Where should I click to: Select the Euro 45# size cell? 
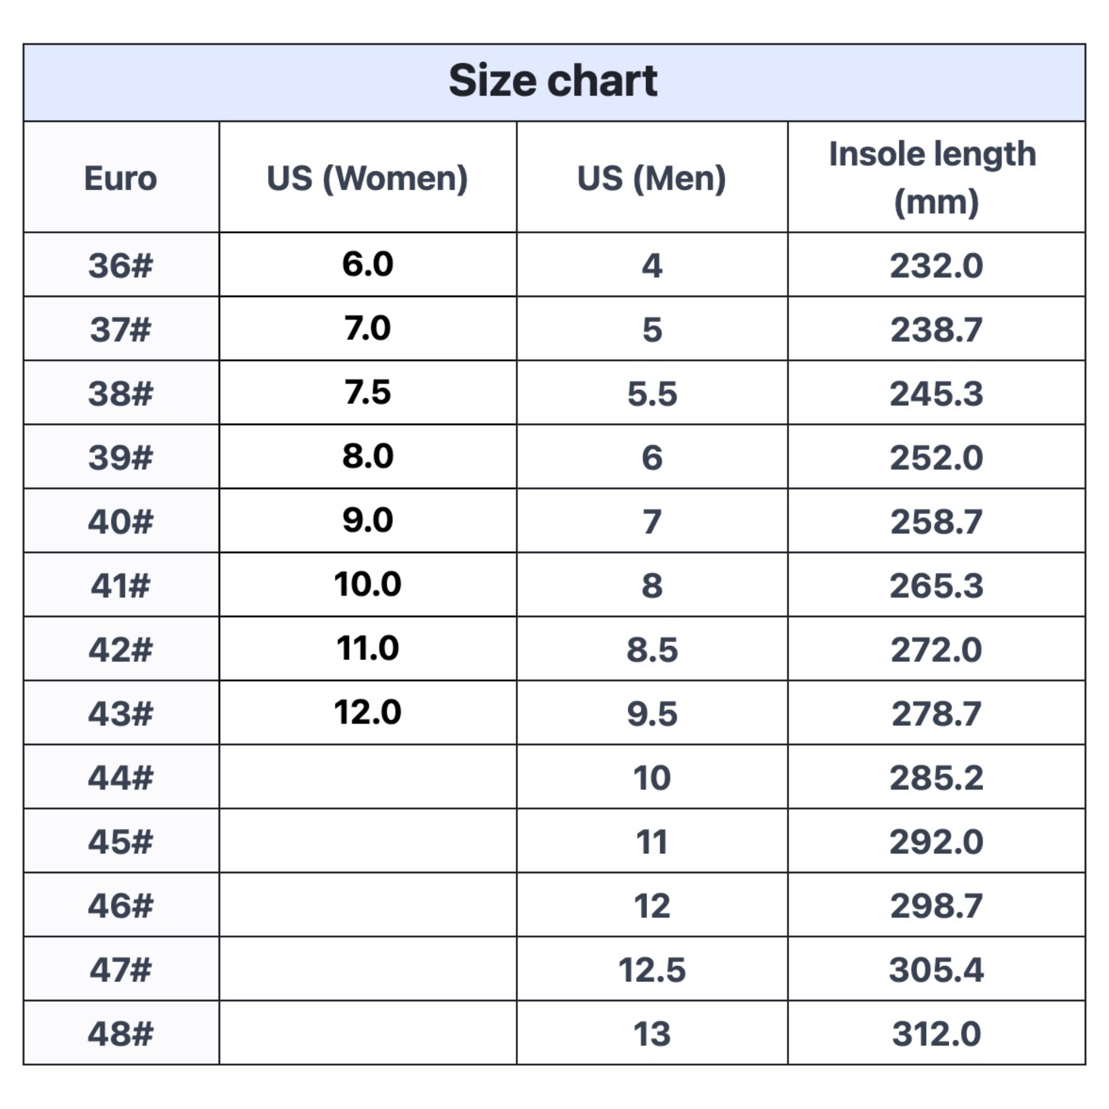(120, 842)
